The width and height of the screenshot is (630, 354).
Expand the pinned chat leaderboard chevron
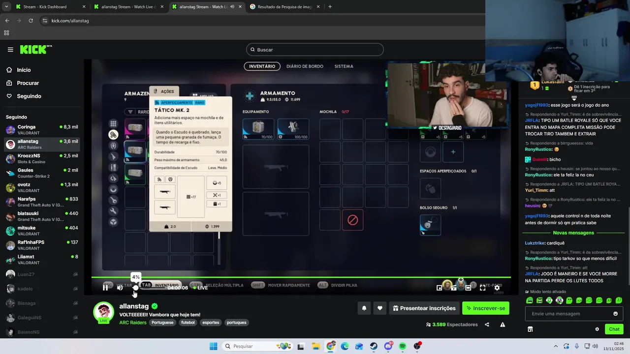coord(574,98)
